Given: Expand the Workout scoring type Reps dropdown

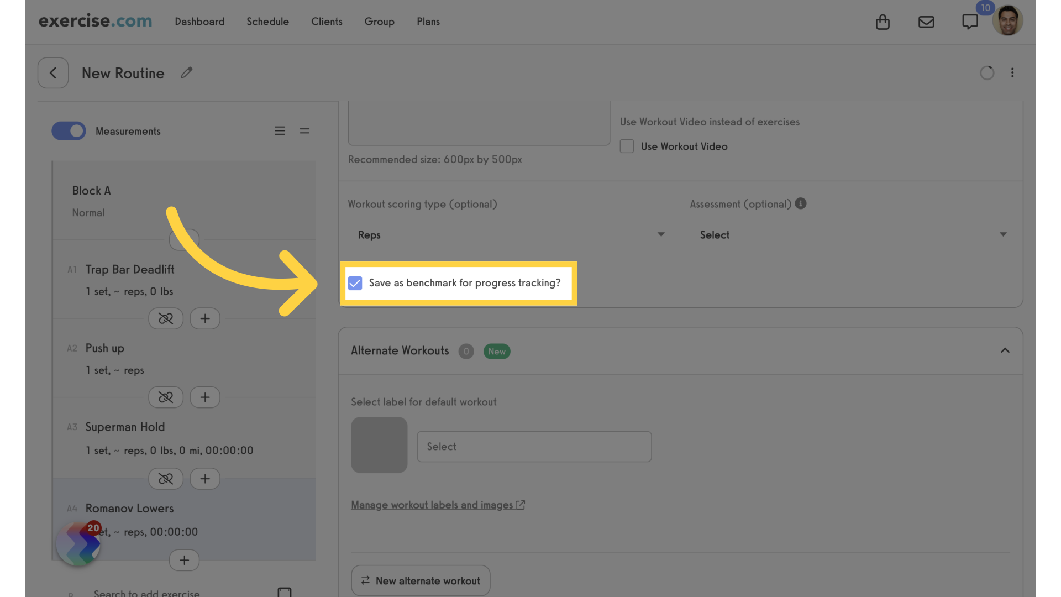Looking at the screenshot, I should 507,235.
